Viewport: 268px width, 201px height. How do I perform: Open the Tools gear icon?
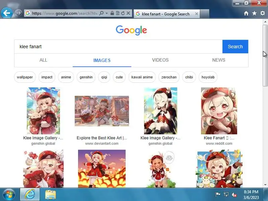[263, 13]
